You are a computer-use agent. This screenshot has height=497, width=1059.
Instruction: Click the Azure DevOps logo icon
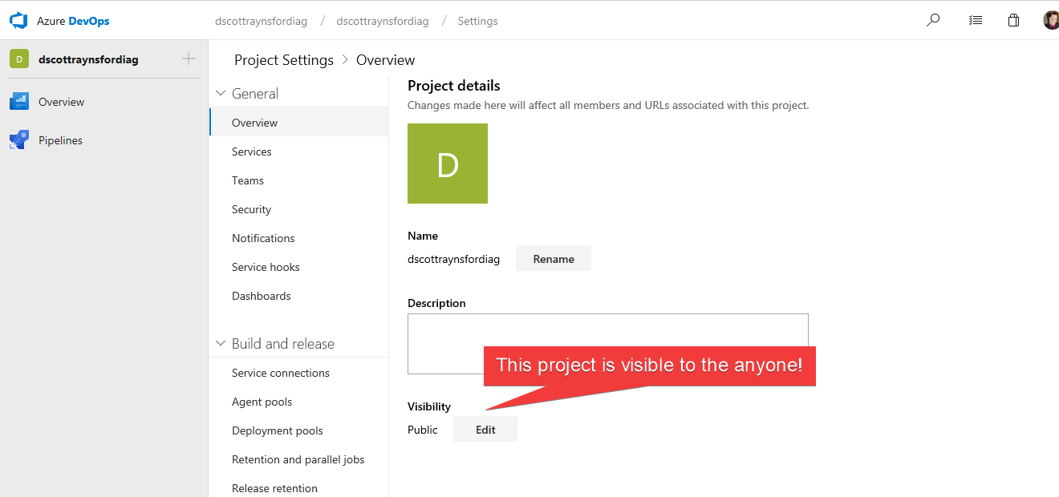point(18,21)
